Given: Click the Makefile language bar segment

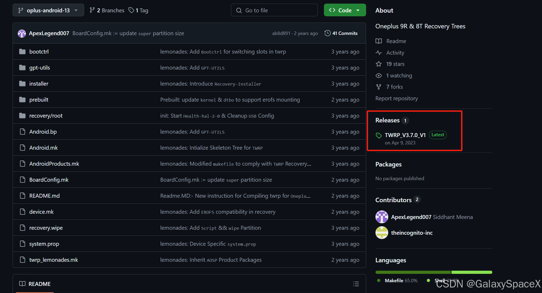Looking at the screenshot, I should [413, 272].
